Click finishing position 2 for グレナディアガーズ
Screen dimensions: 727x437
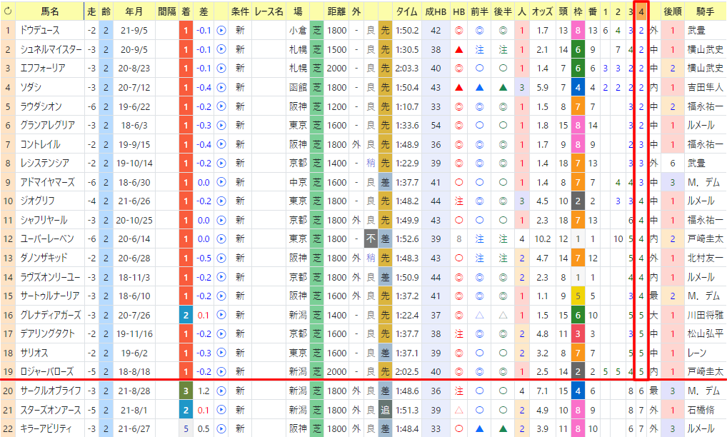(x=186, y=315)
